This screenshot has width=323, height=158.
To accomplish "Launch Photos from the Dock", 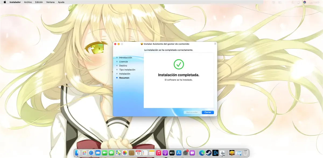I will click(125, 153).
